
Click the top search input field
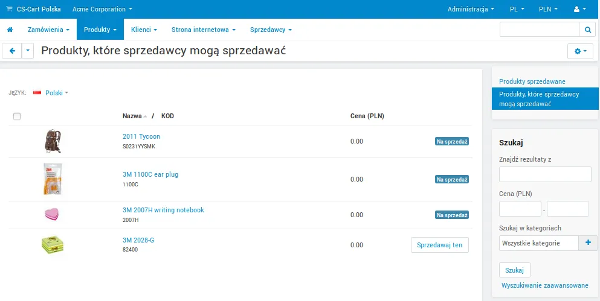click(540, 30)
